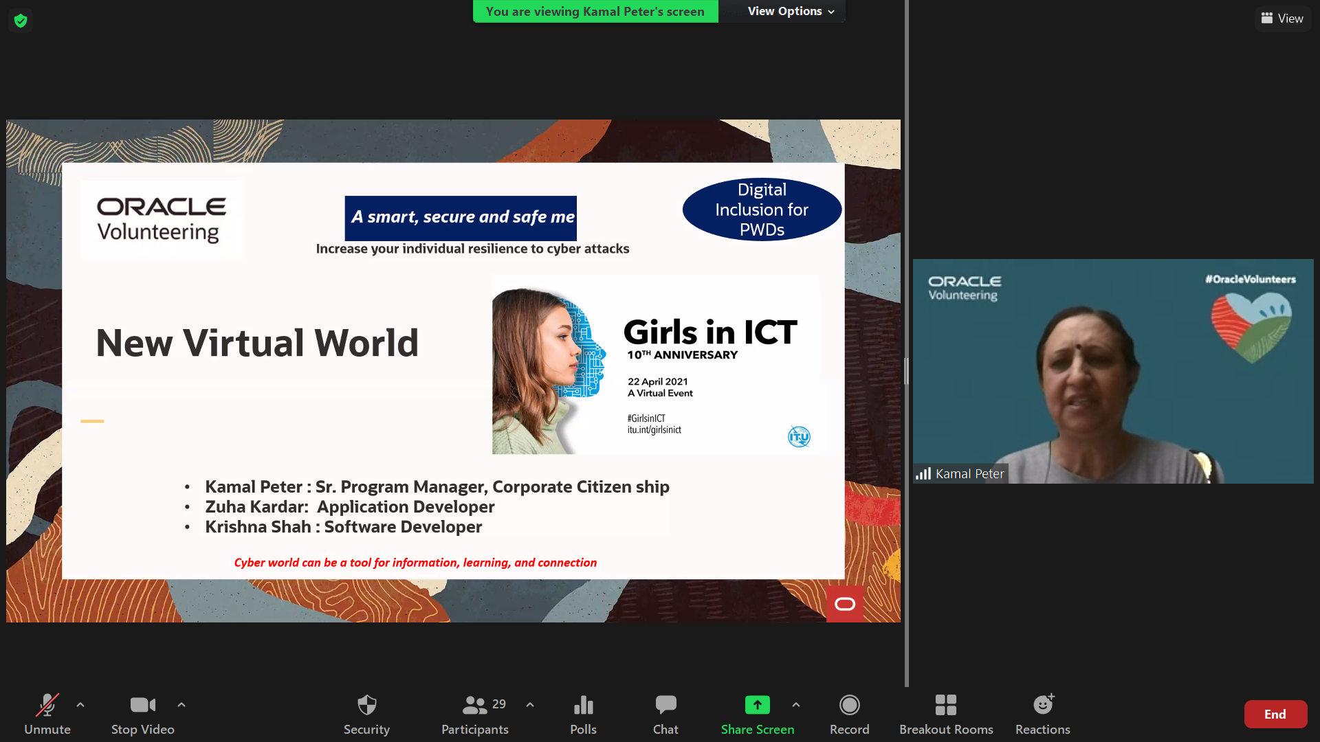Click the 'Digital Inclusion for PWDs' oval
This screenshot has height=742, width=1320.
762,210
